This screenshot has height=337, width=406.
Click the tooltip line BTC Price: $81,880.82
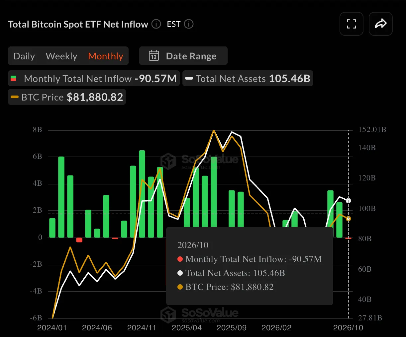(226, 287)
